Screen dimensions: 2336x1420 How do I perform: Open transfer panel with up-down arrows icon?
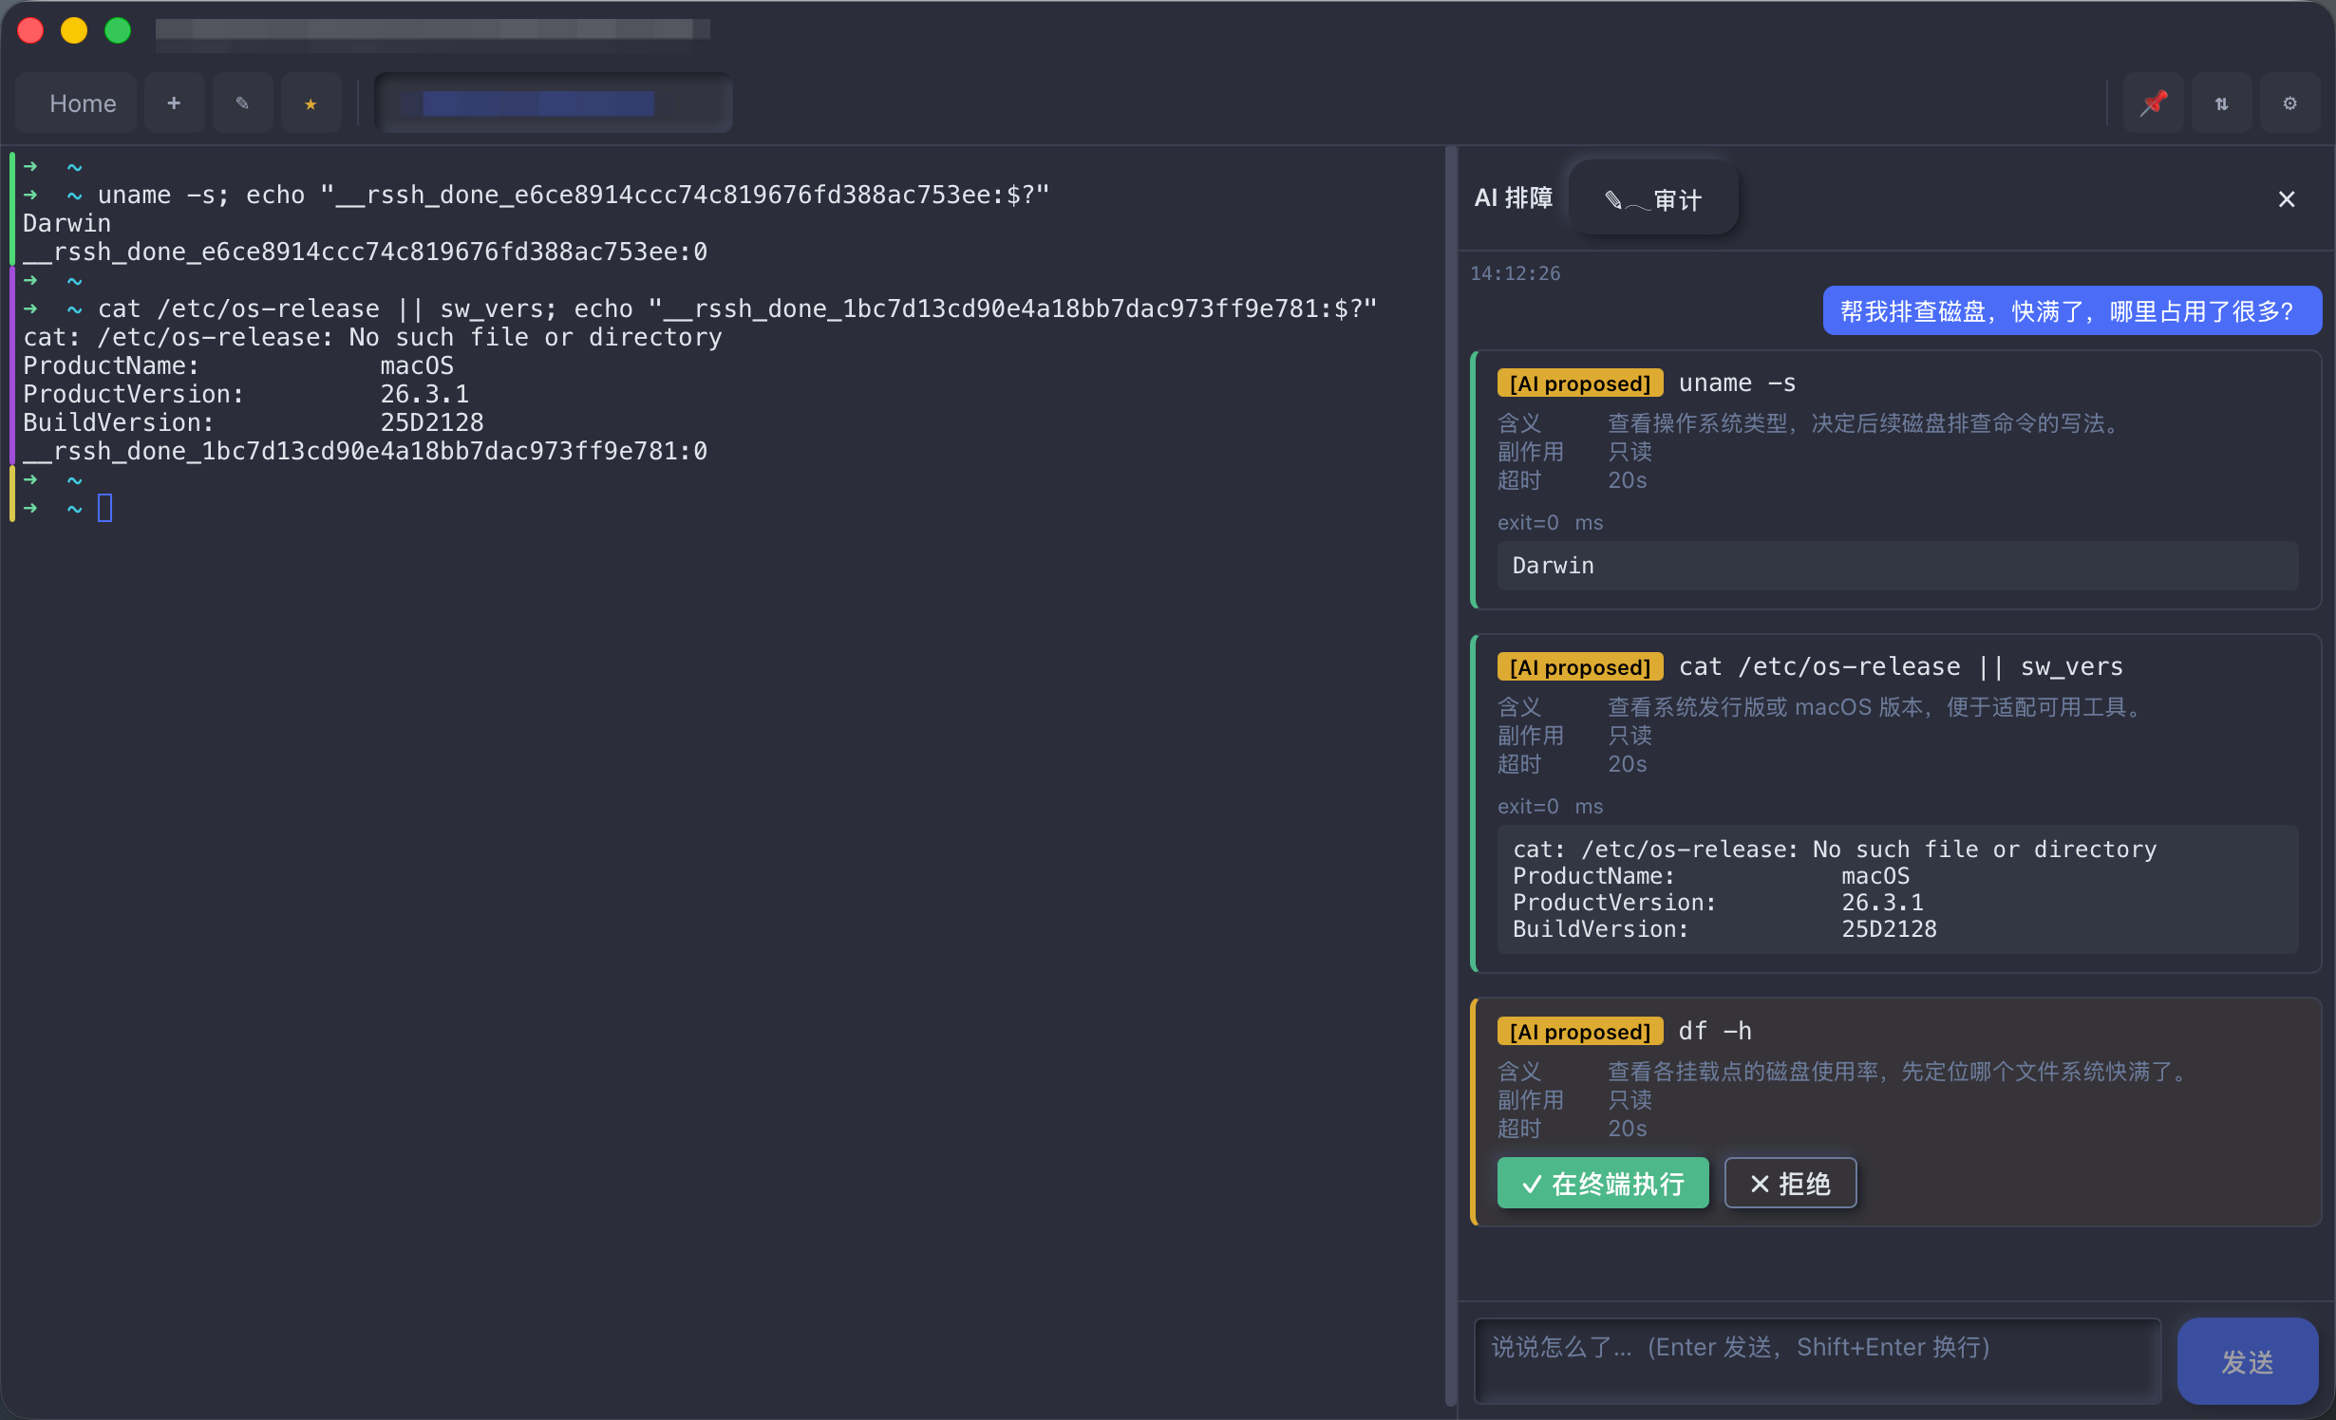(2222, 103)
